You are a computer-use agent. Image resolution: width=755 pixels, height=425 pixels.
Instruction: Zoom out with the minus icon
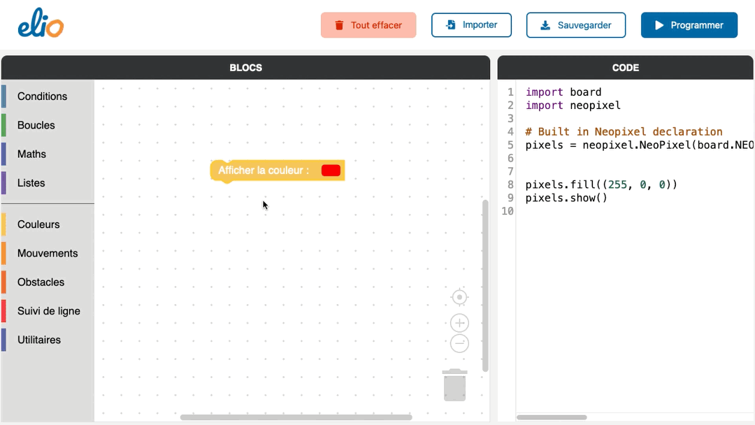[x=459, y=343]
